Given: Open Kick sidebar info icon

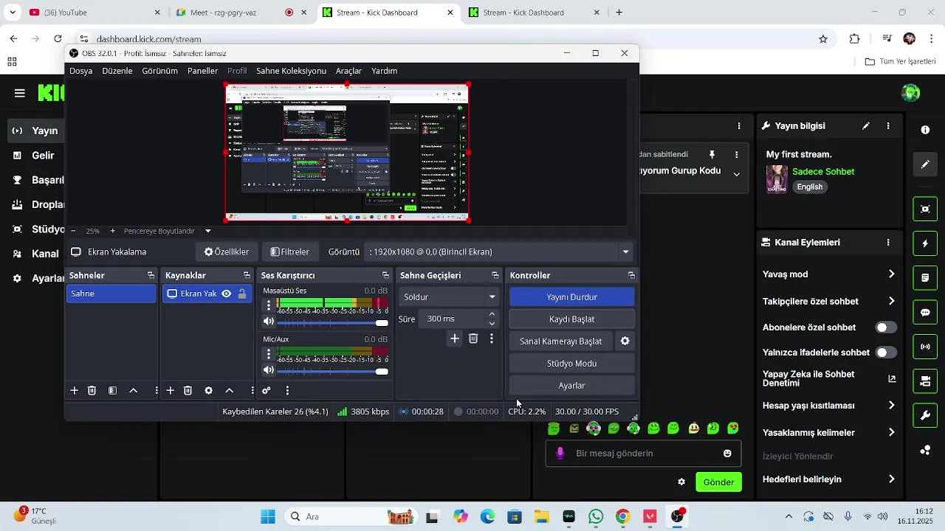Looking at the screenshot, I should point(925,130).
